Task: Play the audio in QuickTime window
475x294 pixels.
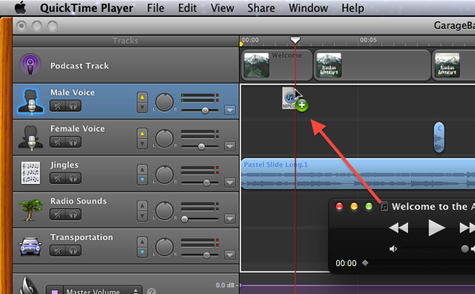Action: (x=436, y=228)
